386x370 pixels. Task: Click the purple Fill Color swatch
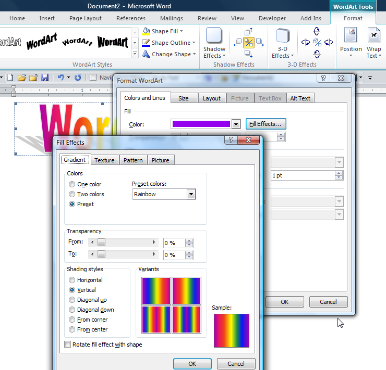point(201,124)
